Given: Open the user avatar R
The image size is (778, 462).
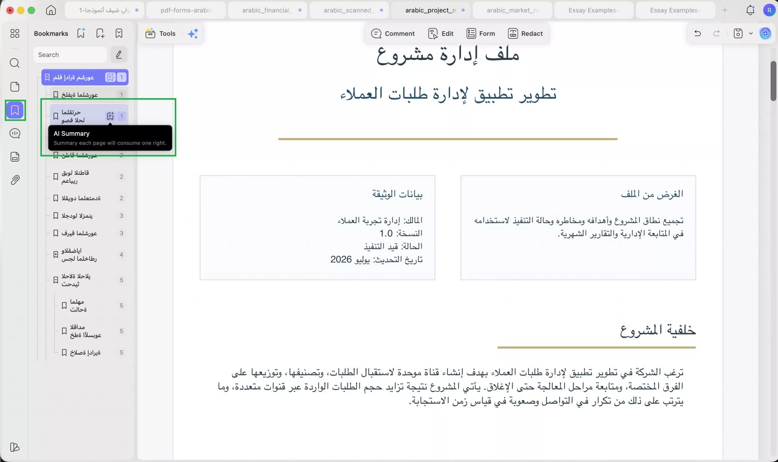Looking at the screenshot, I should pyautogui.click(x=769, y=10).
